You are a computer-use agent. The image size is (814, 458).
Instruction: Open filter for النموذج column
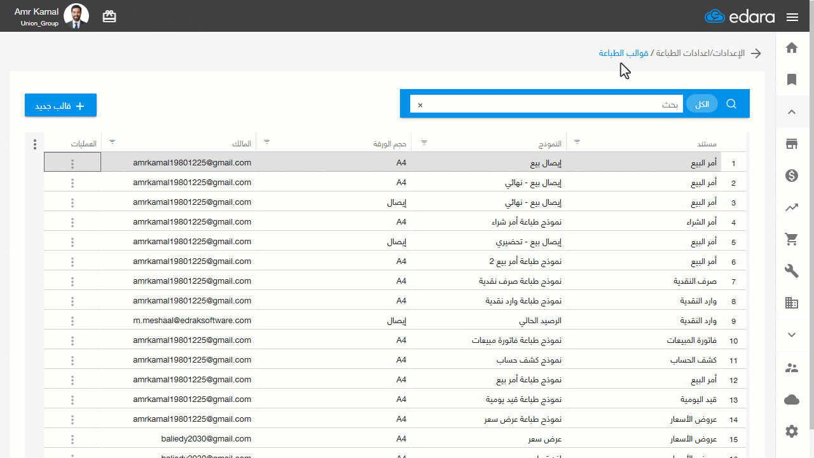(x=424, y=142)
